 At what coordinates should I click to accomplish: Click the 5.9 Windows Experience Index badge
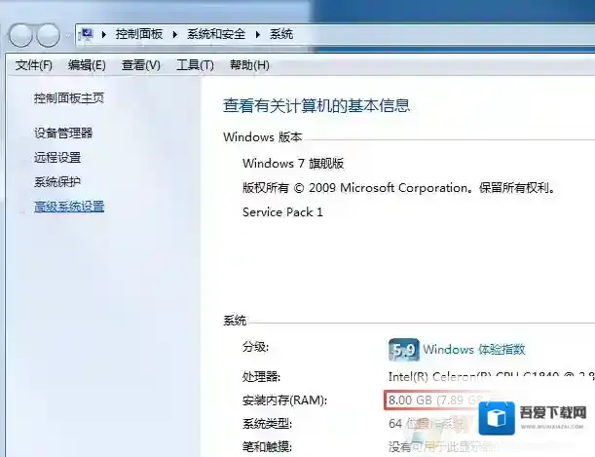click(404, 350)
